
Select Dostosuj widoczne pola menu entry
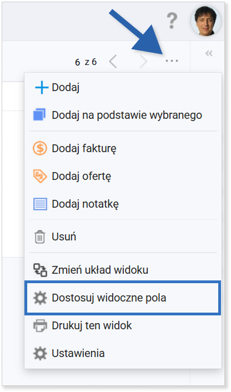(123, 298)
